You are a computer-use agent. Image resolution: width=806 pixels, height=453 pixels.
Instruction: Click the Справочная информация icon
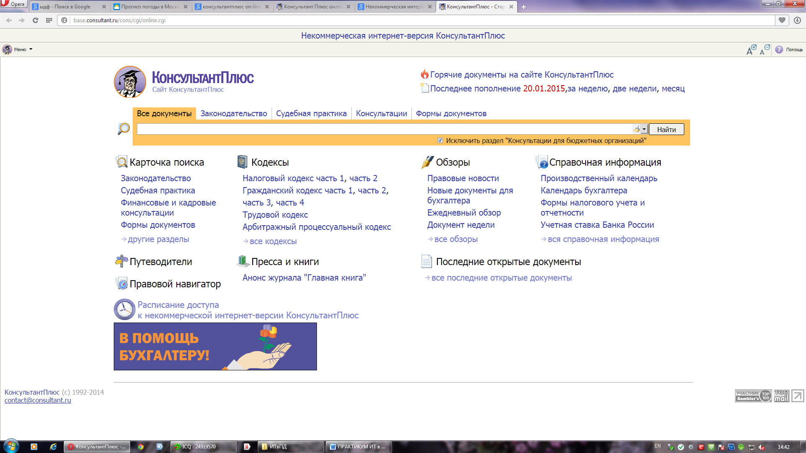coord(542,162)
